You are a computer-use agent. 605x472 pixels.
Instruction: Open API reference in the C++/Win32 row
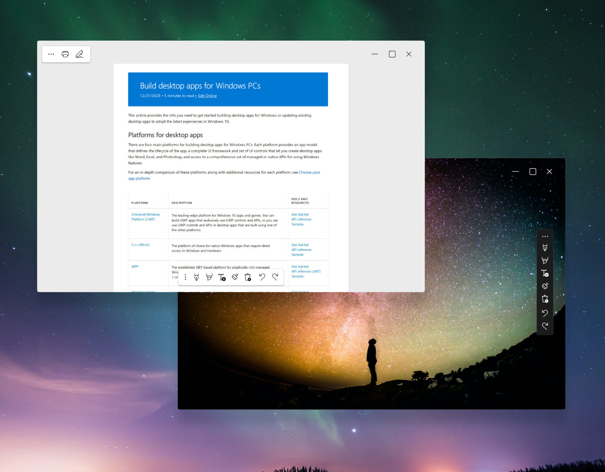click(301, 250)
